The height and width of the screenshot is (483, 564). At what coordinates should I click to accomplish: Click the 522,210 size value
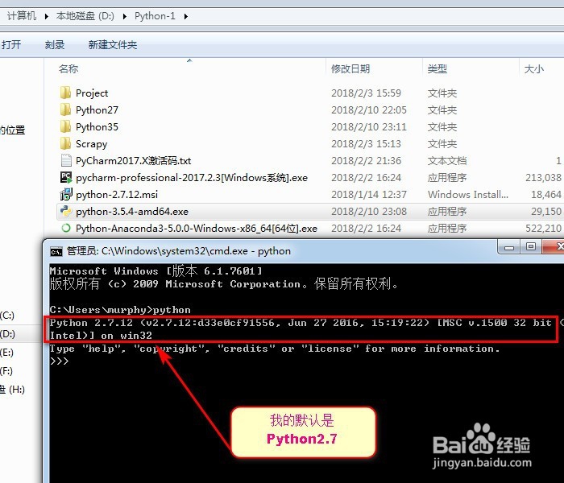[x=543, y=228]
